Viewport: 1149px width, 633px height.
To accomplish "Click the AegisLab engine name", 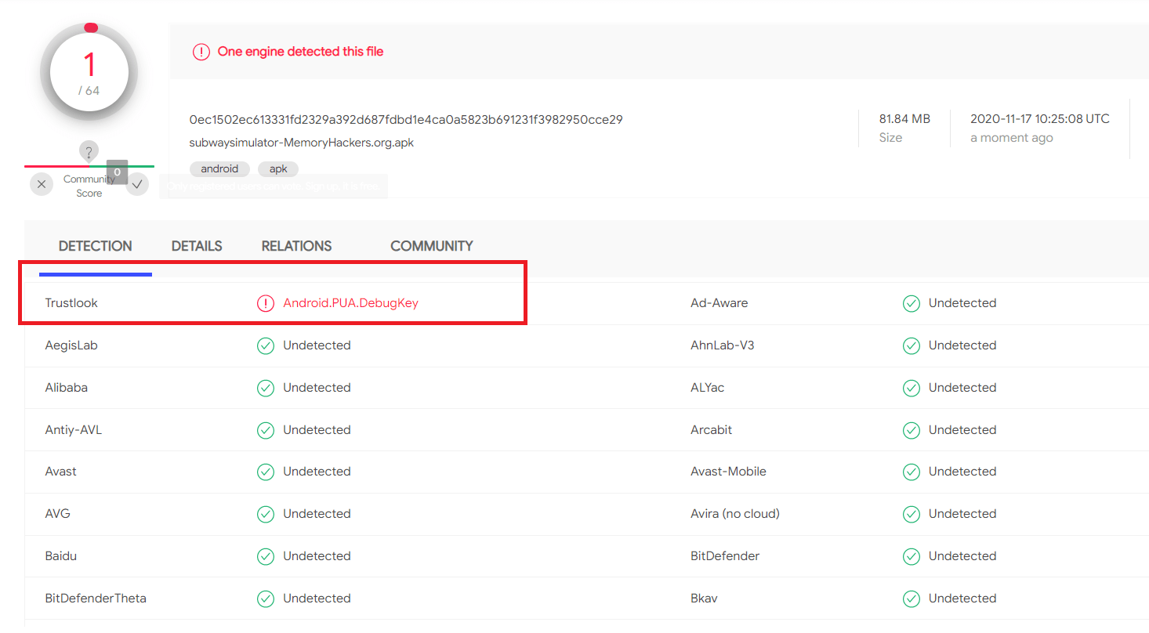I will pos(71,345).
